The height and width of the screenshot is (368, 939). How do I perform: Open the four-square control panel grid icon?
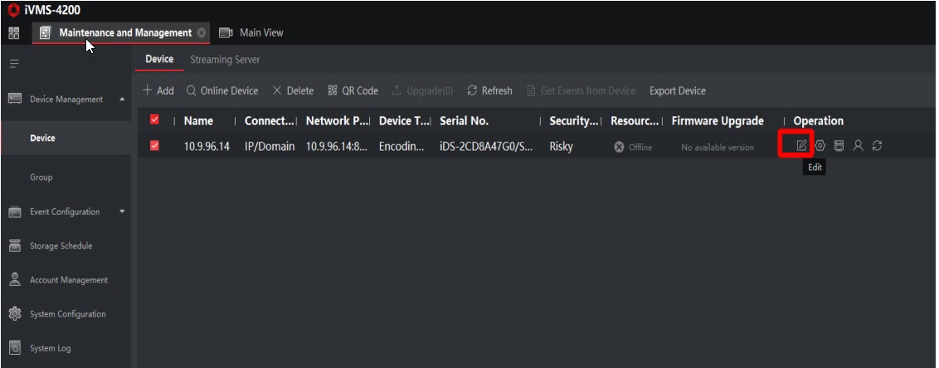(x=13, y=33)
